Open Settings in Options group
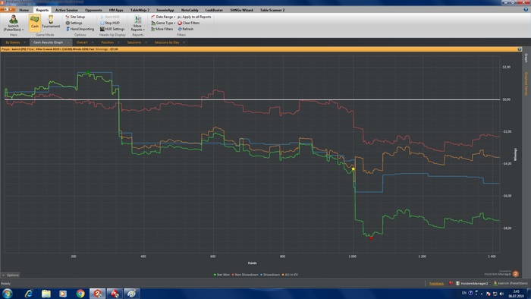Image resolution: width=531 pixels, height=299 pixels. click(74, 23)
